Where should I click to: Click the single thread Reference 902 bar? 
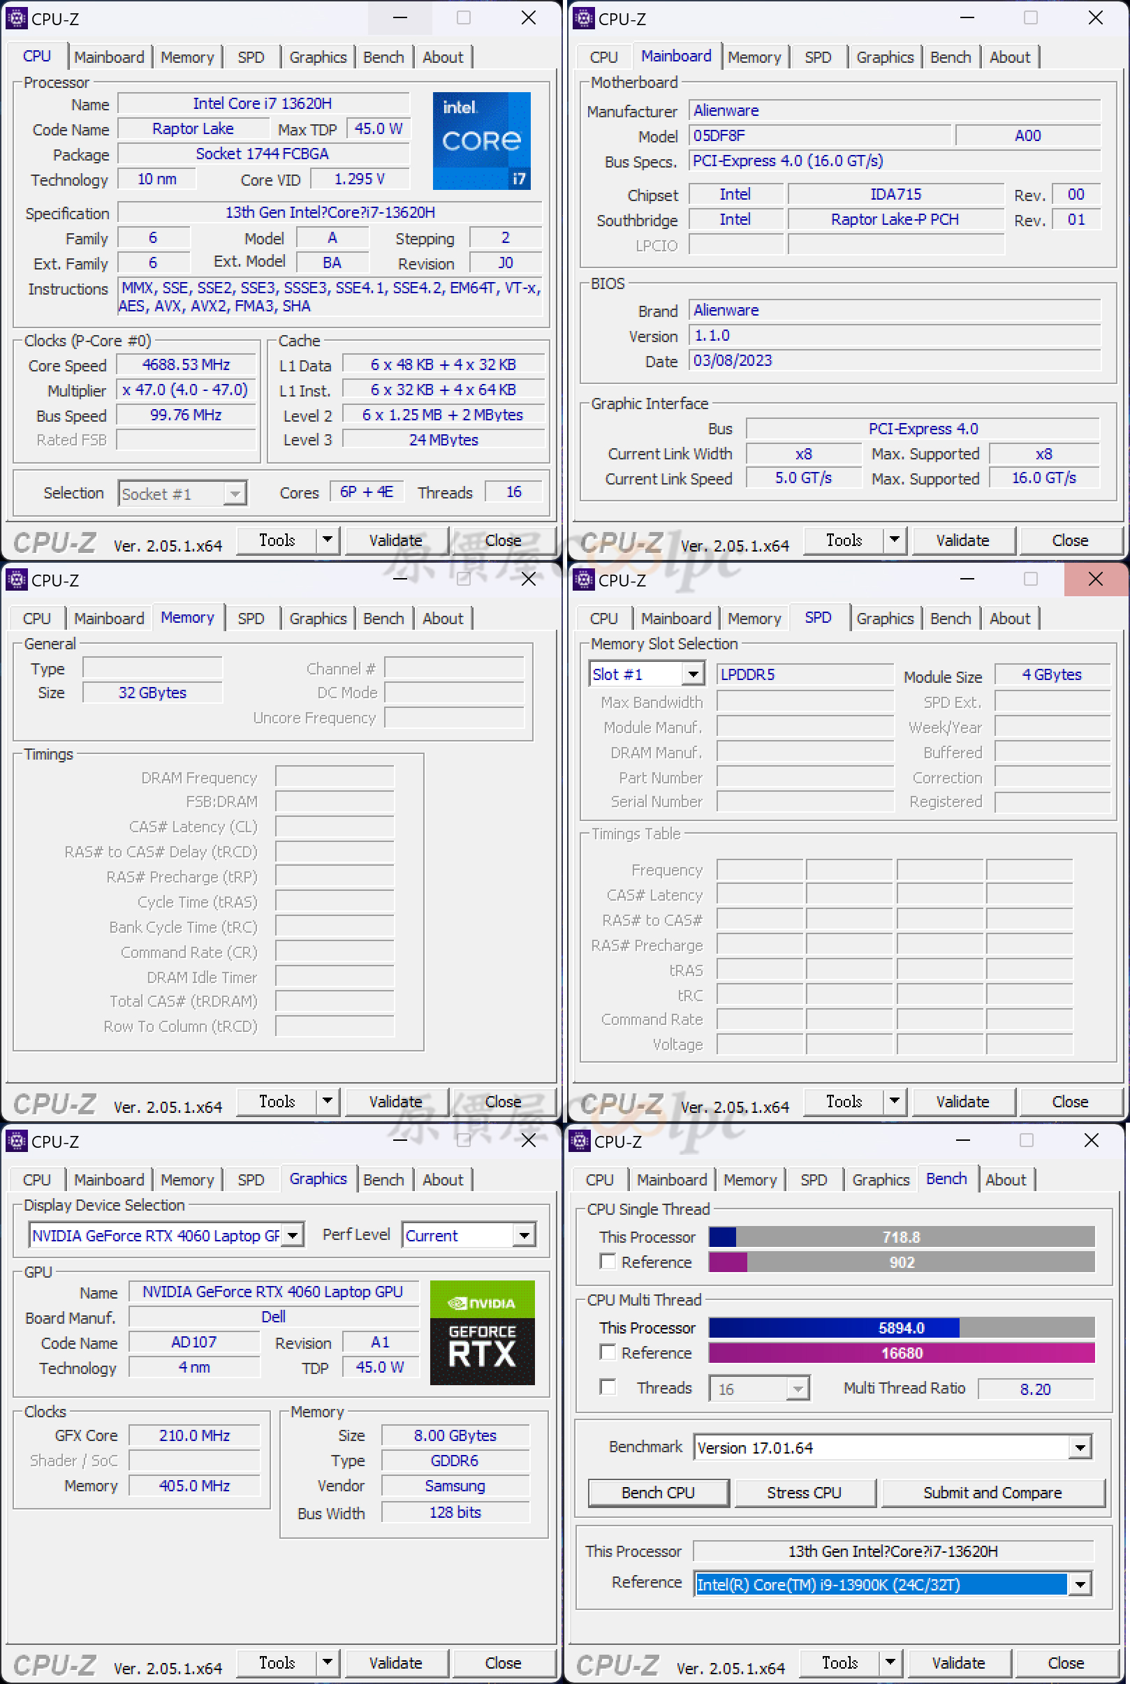[902, 1261]
